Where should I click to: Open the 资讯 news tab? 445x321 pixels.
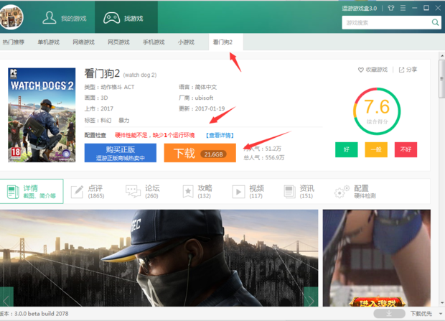pos(299,192)
